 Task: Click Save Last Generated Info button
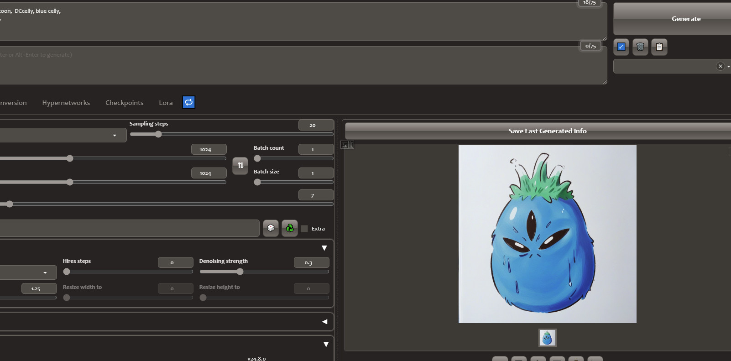(538, 131)
